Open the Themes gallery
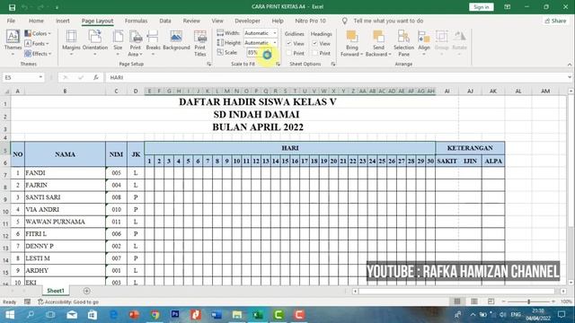Screen dimensions: 575x323 click(13, 43)
